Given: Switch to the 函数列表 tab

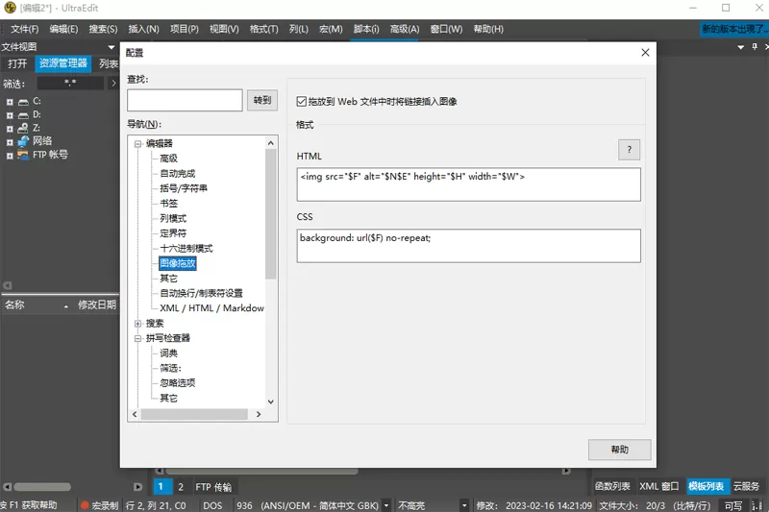Looking at the screenshot, I should (x=612, y=486).
